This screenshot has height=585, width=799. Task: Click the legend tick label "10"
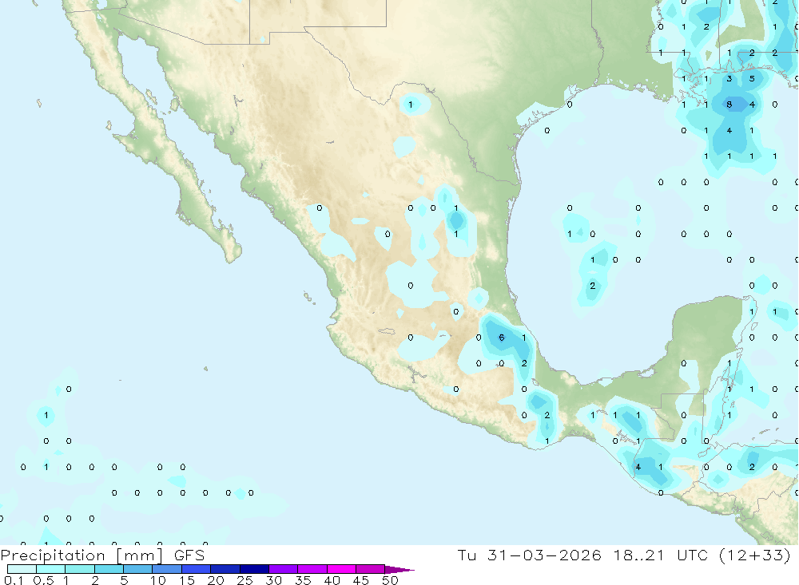[158, 580]
